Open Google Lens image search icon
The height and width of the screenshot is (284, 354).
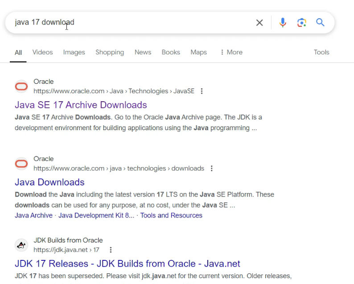point(302,23)
